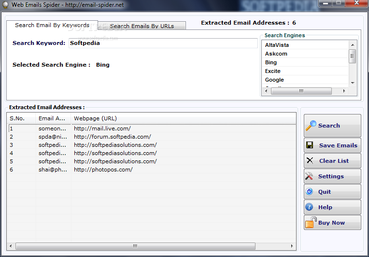This screenshot has height=257, width=369.
Task: Click results table scroll left arrow
Action: click(11, 246)
